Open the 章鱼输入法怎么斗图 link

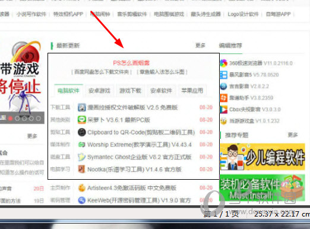[162, 72]
